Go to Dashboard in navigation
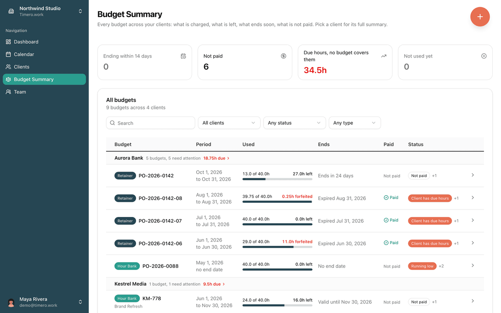This screenshot has height=313, width=501. click(x=44, y=42)
